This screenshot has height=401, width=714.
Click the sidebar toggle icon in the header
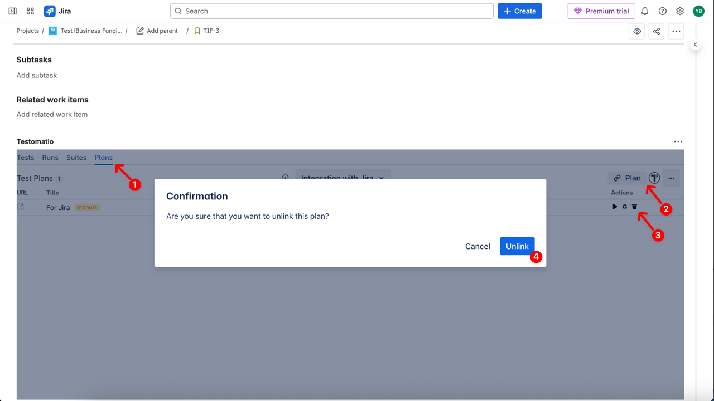[12, 11]
